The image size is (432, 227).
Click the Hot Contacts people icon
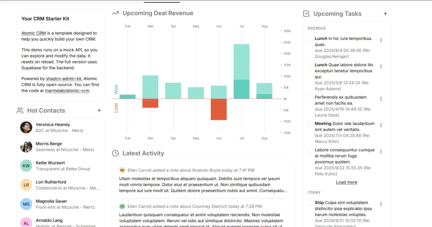click(20, 111)
